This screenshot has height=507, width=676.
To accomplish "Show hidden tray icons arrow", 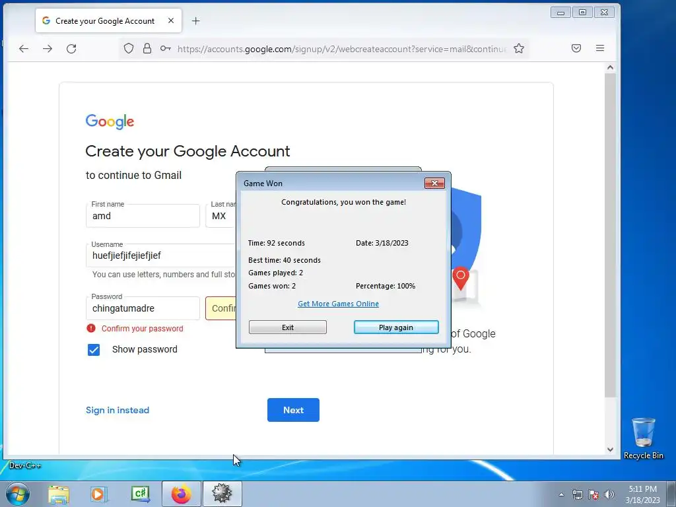I will point(561,494).
